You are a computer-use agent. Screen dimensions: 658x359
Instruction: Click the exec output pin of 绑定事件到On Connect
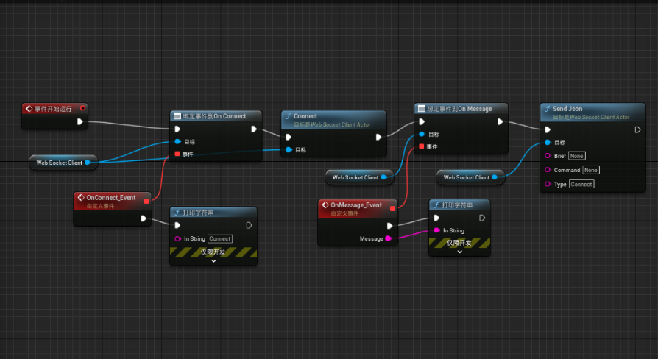click(253, 129)
